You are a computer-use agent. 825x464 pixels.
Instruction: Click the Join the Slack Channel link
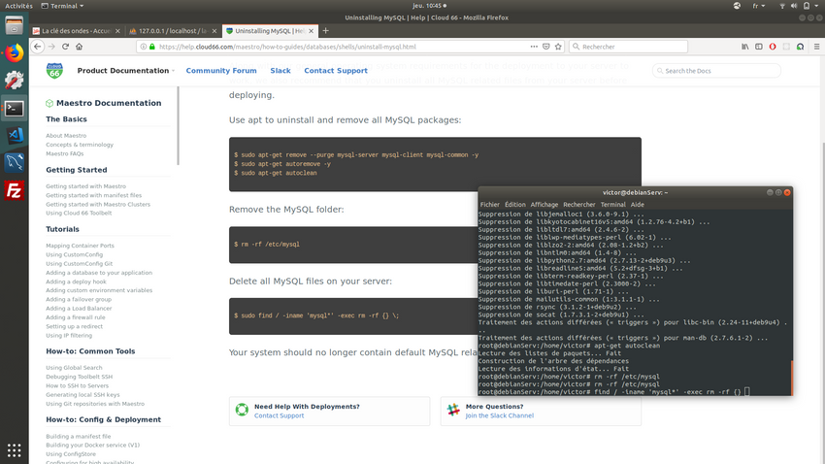tap(499, 415)
